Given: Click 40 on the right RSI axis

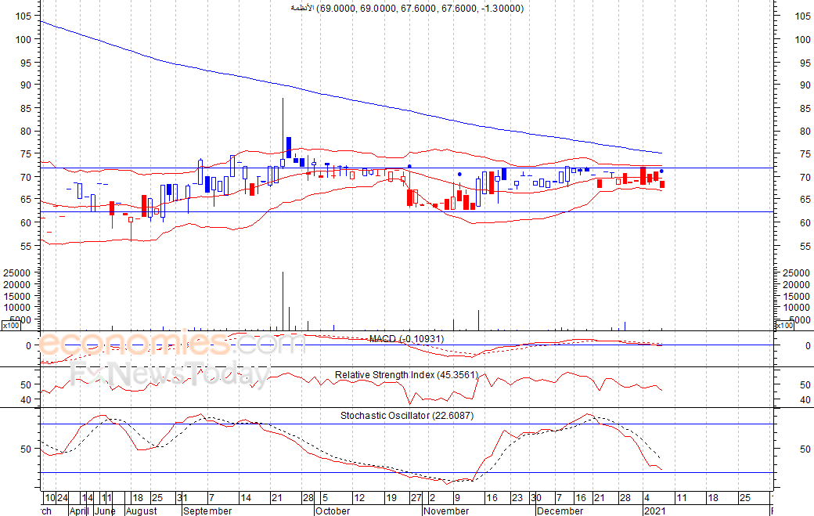Looking at the screenshot, I should tap(805, 399).
